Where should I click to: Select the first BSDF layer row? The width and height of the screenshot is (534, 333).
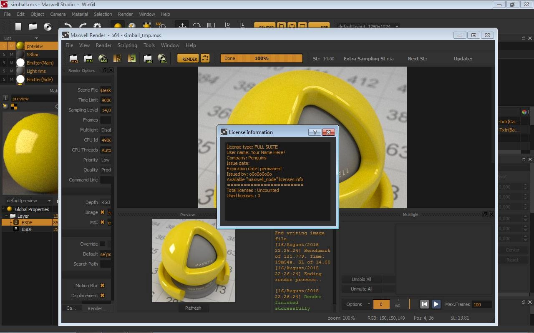pos(29,223)
